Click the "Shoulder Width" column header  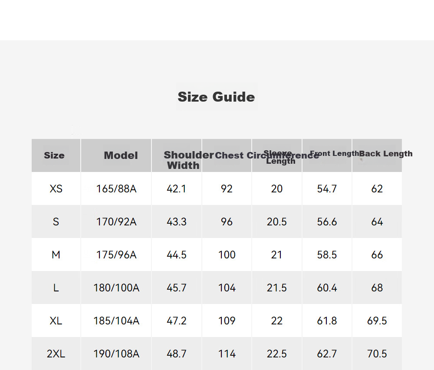tap(189, 160)
